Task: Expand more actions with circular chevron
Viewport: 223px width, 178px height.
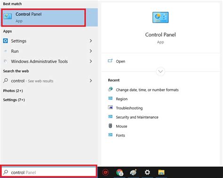Action: click(x=160, y=72)
